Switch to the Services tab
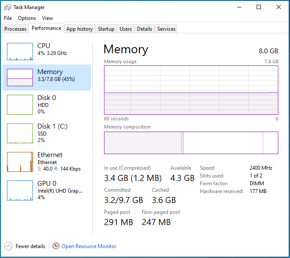The height and width of the screenshot is (258, 290). (x=166, y=29)
